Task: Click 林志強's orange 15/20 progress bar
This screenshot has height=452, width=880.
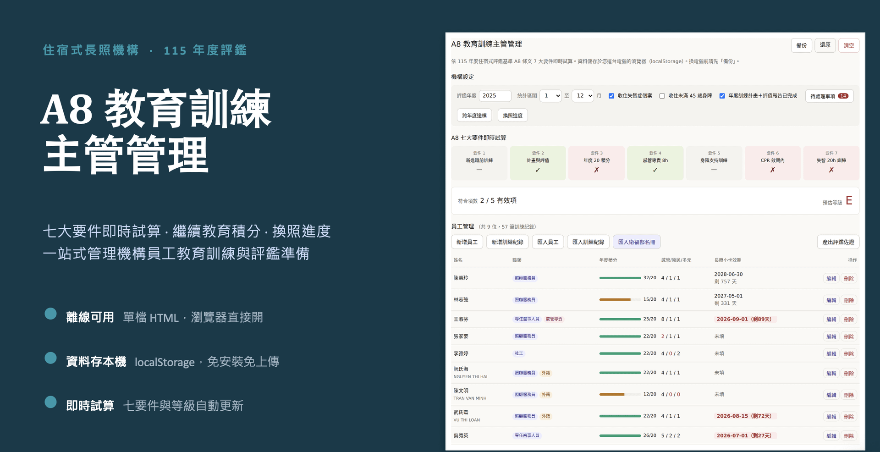Action: point(620,300)
